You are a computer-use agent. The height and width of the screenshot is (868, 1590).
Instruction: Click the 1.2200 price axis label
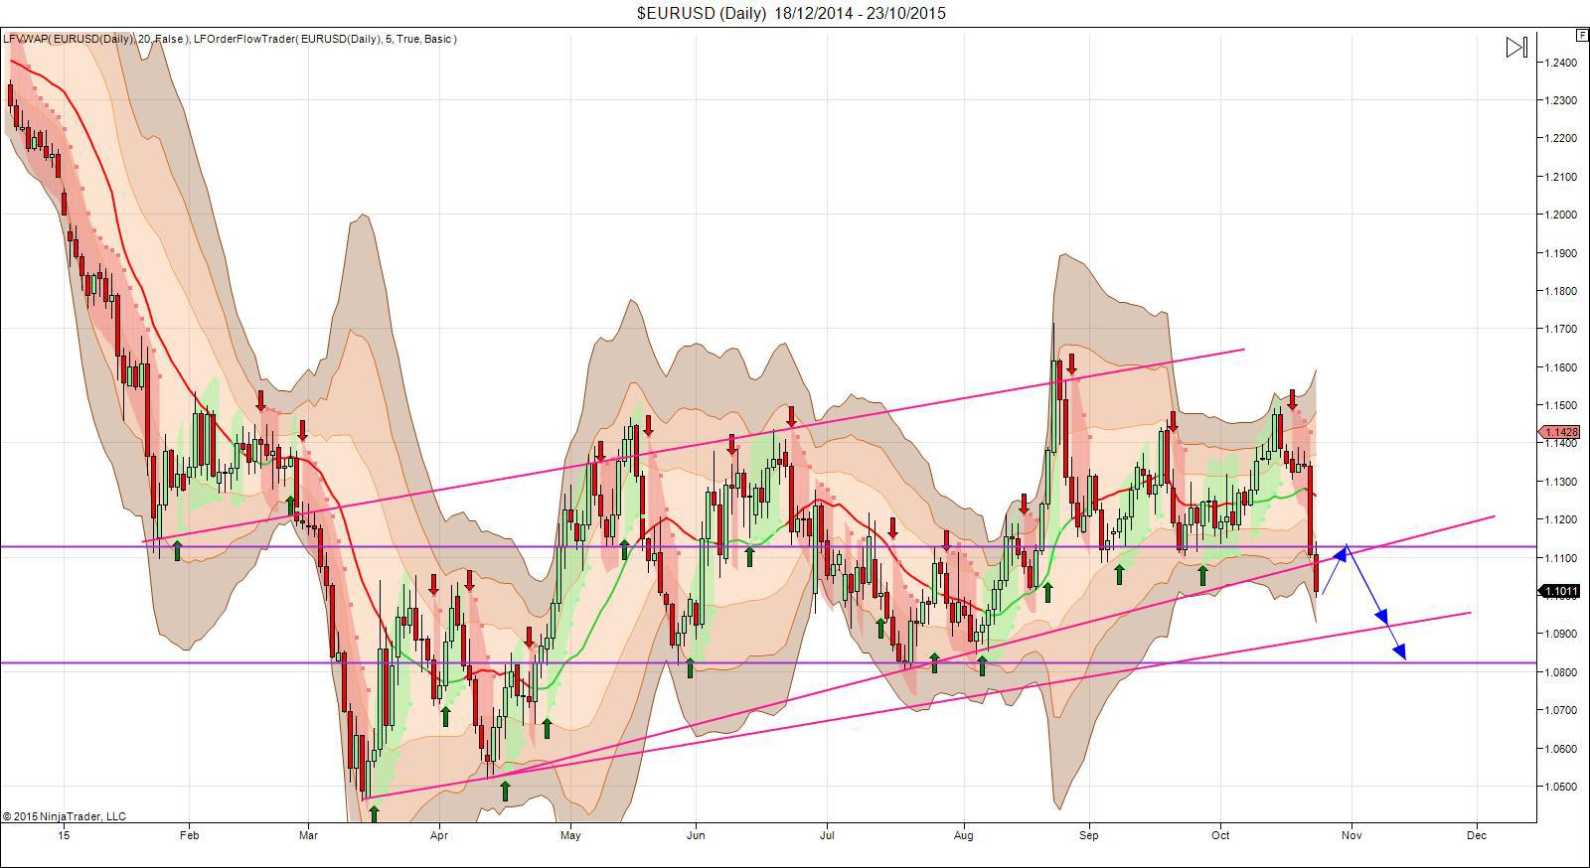click(x=1563, y=138)
